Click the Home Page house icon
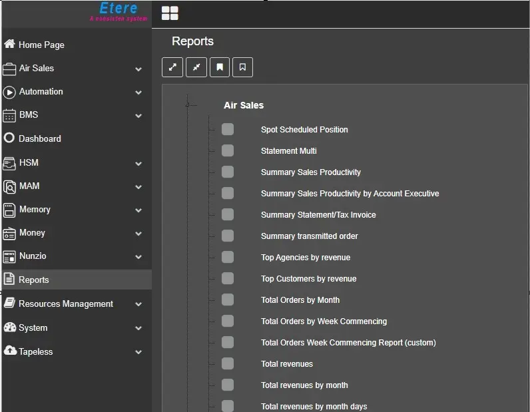 9,45
